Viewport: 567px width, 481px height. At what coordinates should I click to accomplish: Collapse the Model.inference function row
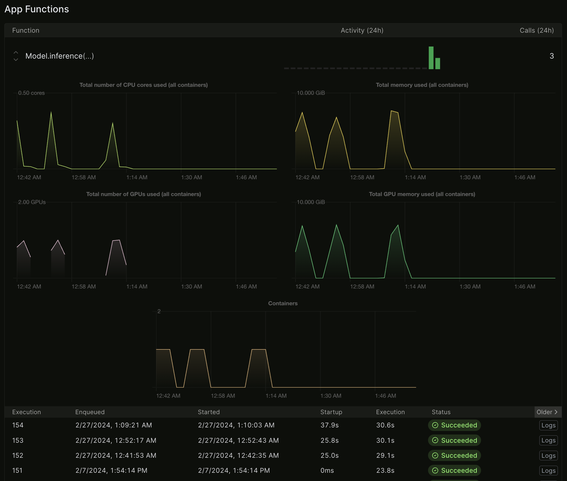click(x=16, y=56)
